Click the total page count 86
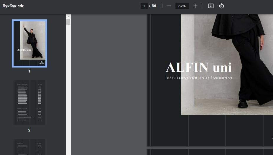 [154, 6]
